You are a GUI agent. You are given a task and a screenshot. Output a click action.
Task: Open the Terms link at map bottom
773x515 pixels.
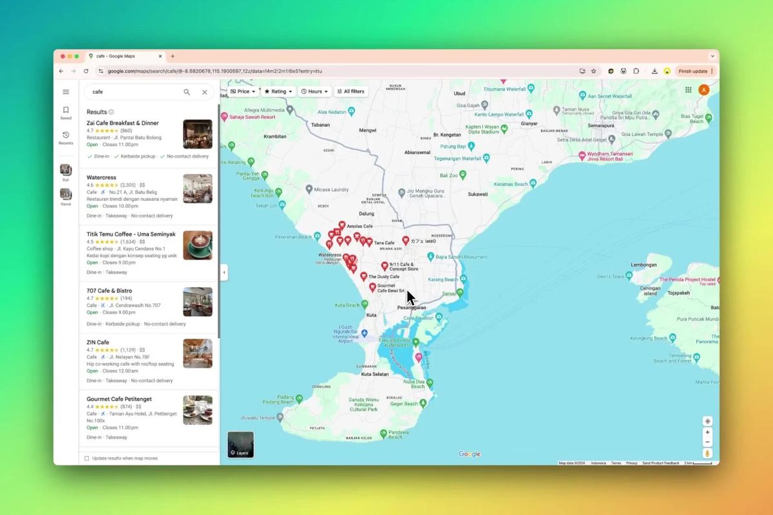[616, 463]
